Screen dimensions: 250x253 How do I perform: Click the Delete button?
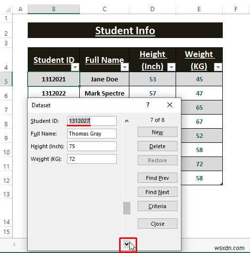click(158, 146)
